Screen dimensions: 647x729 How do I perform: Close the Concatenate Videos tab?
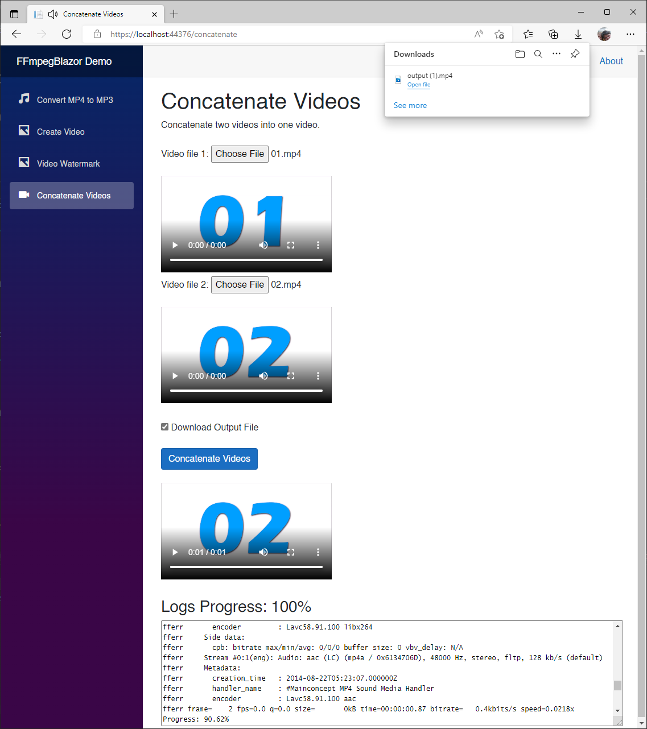pos(154,14)
